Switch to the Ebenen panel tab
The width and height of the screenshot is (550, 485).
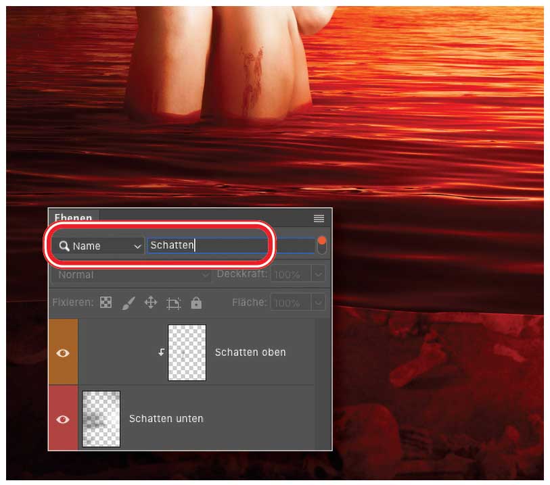73,217
